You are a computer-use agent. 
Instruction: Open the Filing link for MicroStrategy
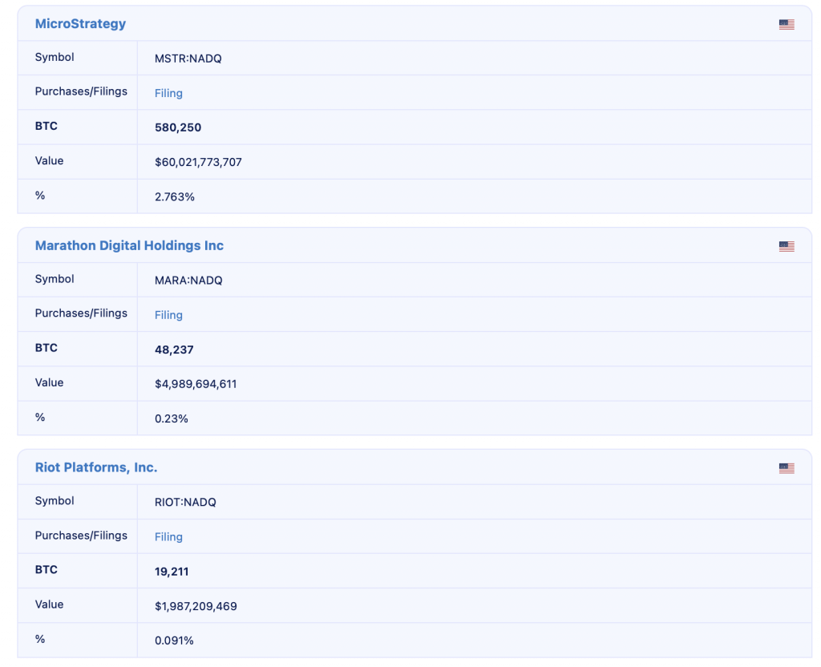(x=168, y=93)
